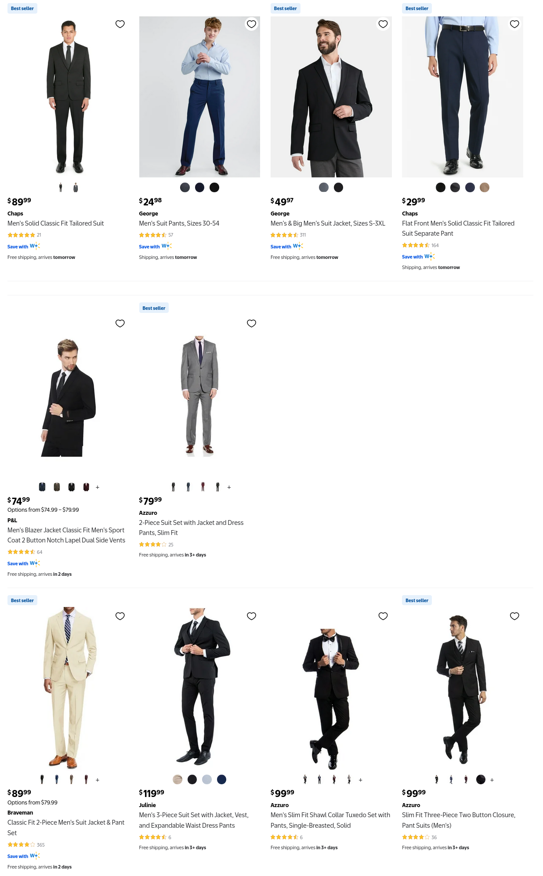The image size is (543, 876).
Task: Add George Suit Jacket to favorites
Action: tap(383, 24)
